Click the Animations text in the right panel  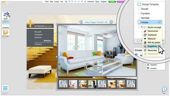[154, 68]
